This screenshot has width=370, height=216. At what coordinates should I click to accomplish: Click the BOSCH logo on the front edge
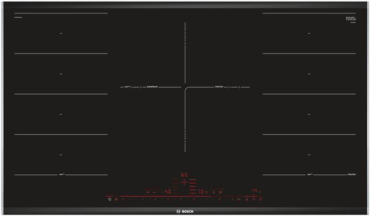pos(185,212)
